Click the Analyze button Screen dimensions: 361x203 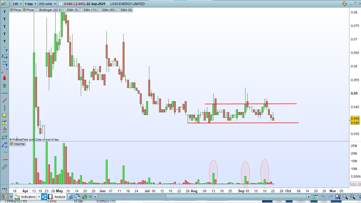[57, 197]
